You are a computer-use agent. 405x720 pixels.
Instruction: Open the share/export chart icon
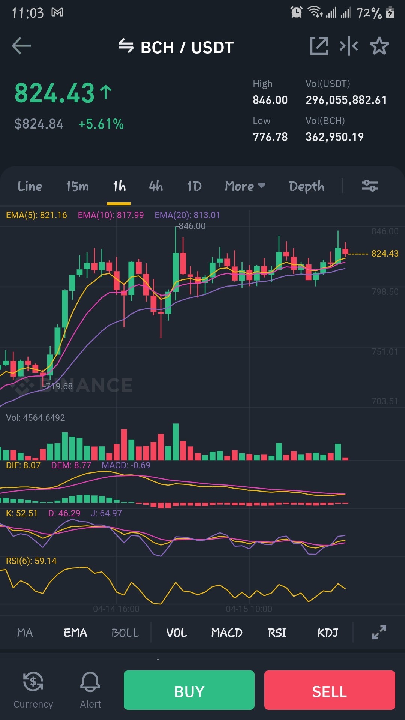319,46
